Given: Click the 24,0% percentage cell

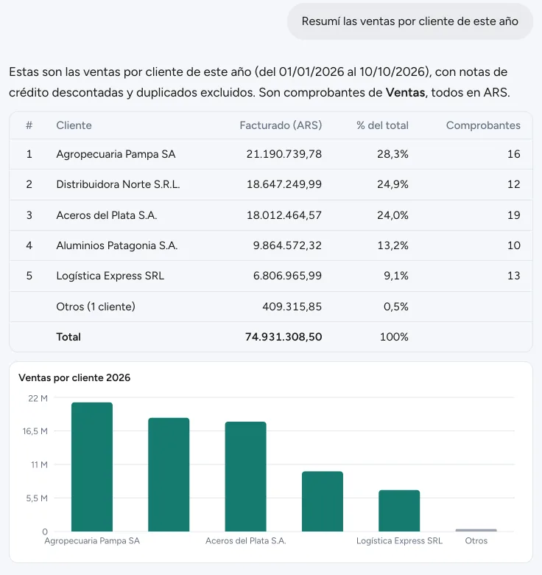Looking at the screenshot, I should (x=393, y=215).
